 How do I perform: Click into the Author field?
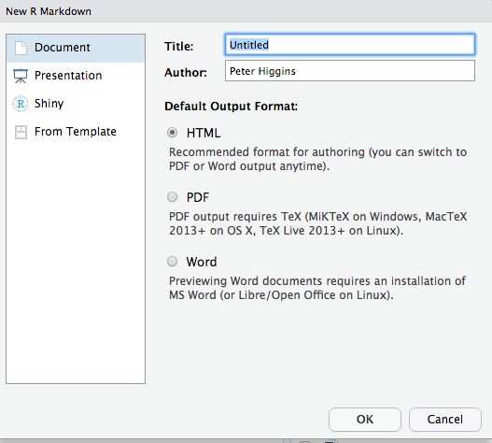[350, 71]
